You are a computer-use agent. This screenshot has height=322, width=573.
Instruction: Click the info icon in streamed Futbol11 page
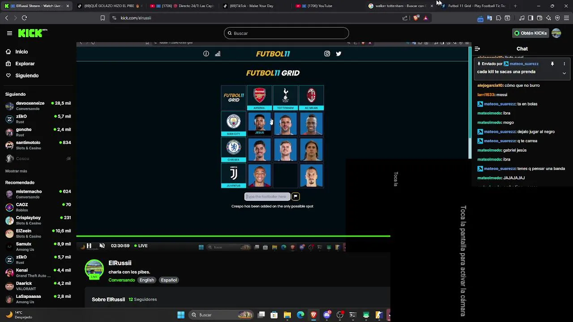pyautogui.click(x=206, y=54)
